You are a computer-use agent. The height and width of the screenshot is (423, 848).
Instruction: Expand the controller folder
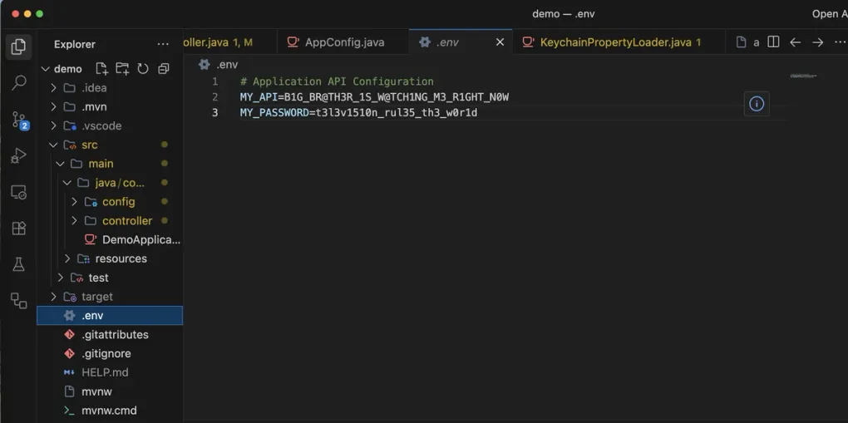(x=126, y=221)
